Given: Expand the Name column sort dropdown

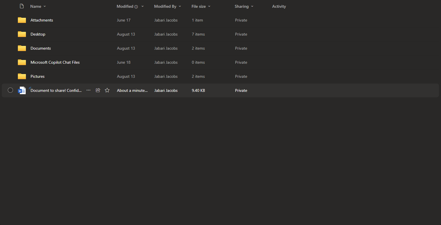Looking at the screenshot, I should [45, 6].
